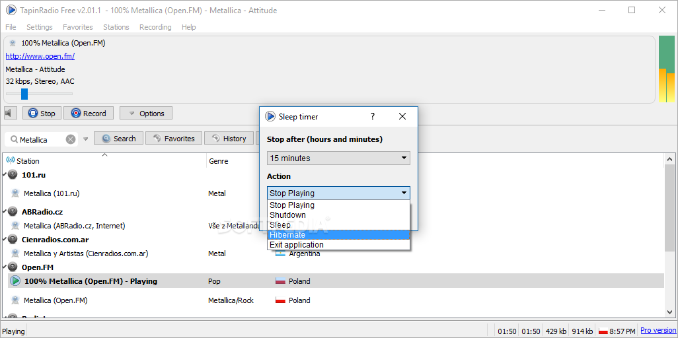Click the Argentina flag icon

click(x=281, y=253)
